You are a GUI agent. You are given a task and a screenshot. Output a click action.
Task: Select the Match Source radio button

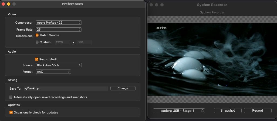[37, 35]
